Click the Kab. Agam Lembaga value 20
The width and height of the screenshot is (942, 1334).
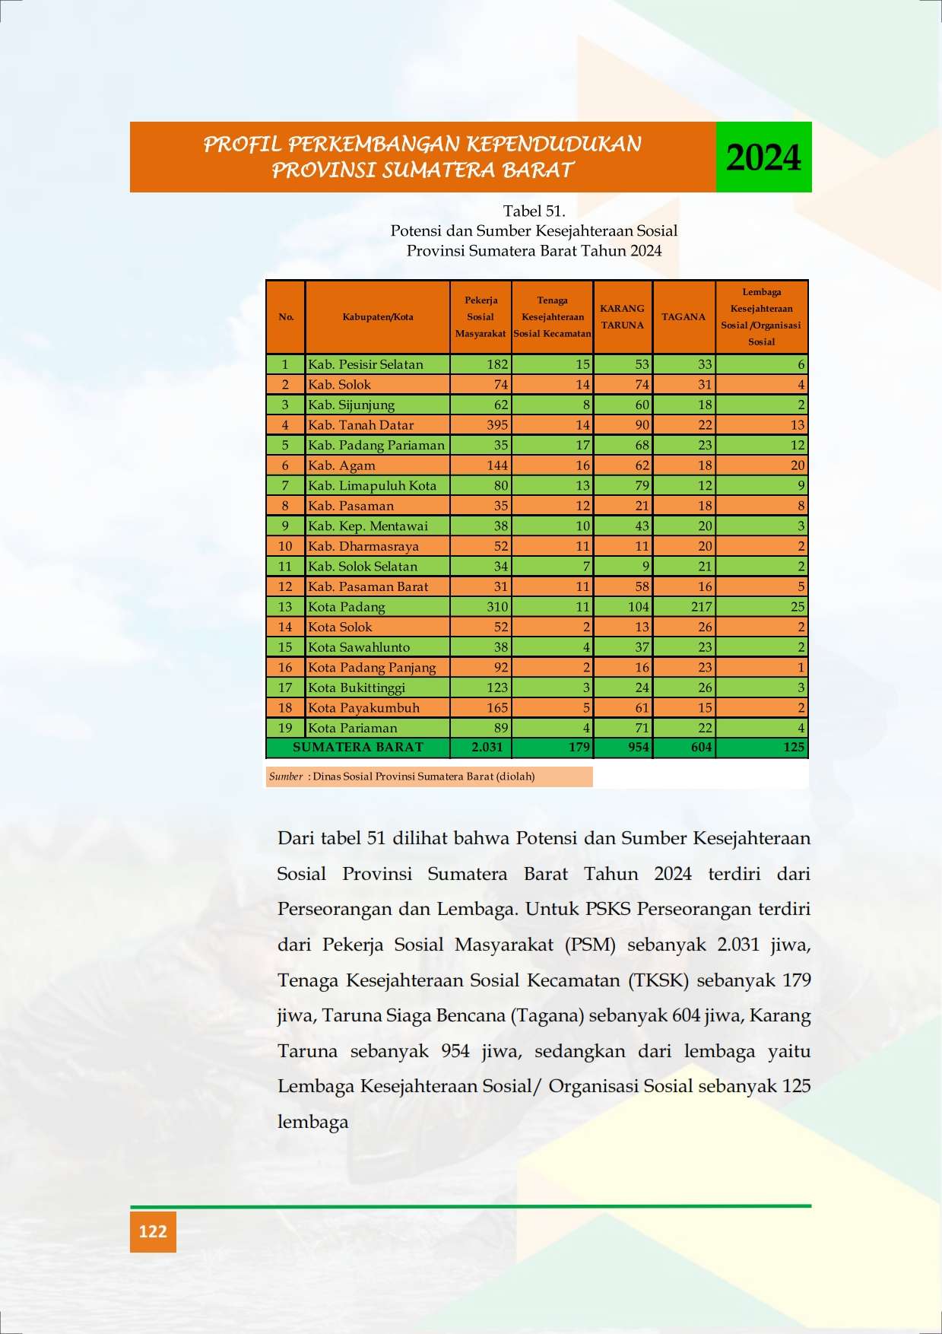coord(798,465)
